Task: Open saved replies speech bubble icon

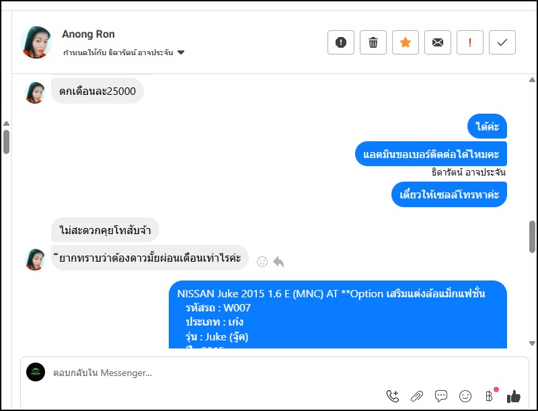Action: pos(441,396)
